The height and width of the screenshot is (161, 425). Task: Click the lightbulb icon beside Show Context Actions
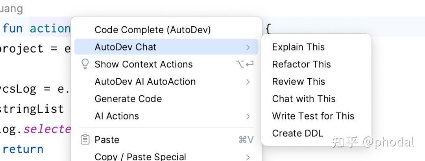tap(85, 64)
